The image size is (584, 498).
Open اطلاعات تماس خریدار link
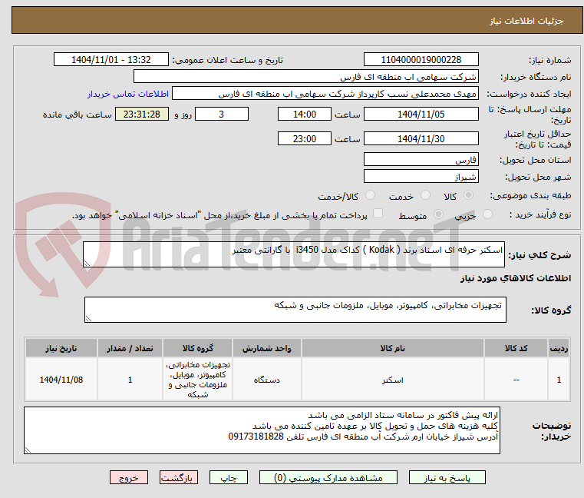click(128, 94)
